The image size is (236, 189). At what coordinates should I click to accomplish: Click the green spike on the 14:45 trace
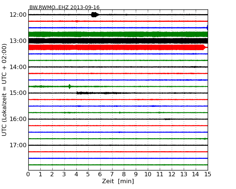click(x=70, y=87)
